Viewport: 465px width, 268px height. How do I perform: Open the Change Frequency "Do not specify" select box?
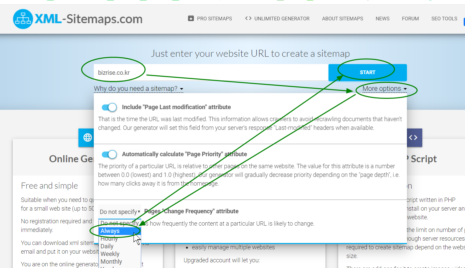[120, 212]
